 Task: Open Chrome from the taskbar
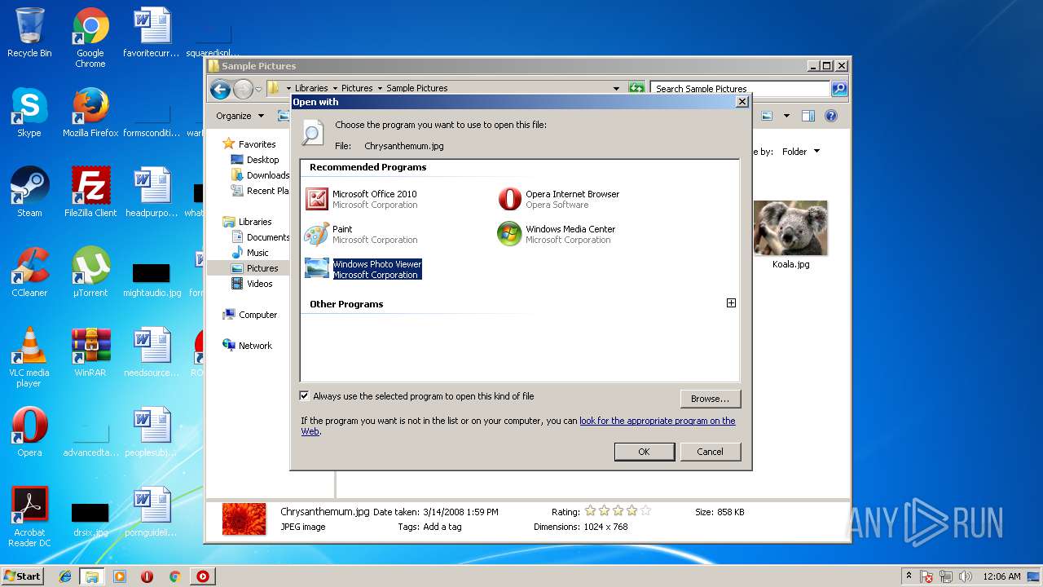pyautogui.click(x=174, y=576)
